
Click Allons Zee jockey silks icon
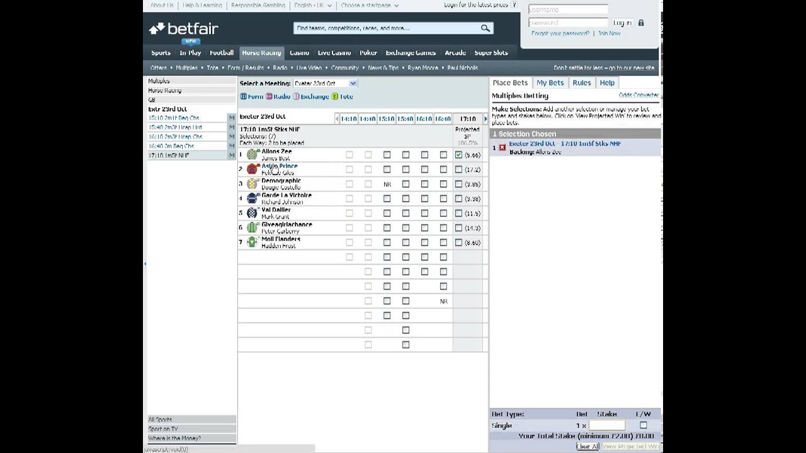[x=253, y=155]
